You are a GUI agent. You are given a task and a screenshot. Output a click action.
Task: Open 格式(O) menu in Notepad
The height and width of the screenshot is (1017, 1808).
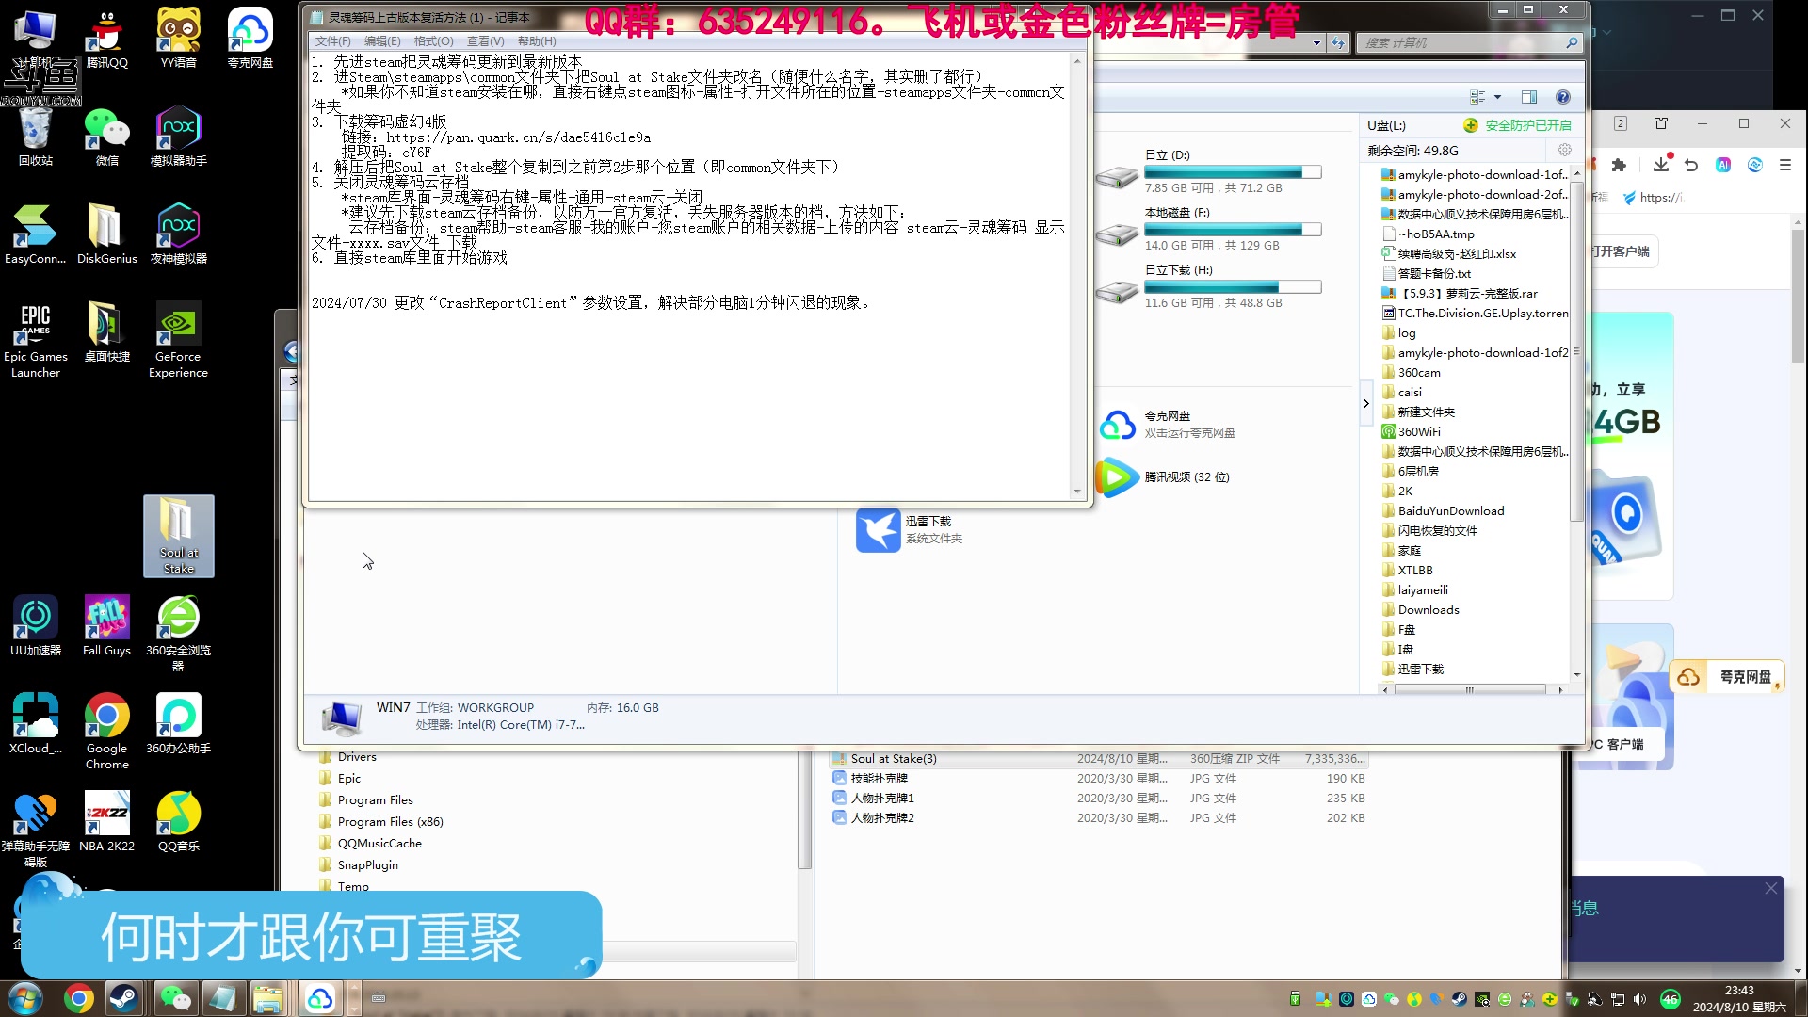click(433, 41)
